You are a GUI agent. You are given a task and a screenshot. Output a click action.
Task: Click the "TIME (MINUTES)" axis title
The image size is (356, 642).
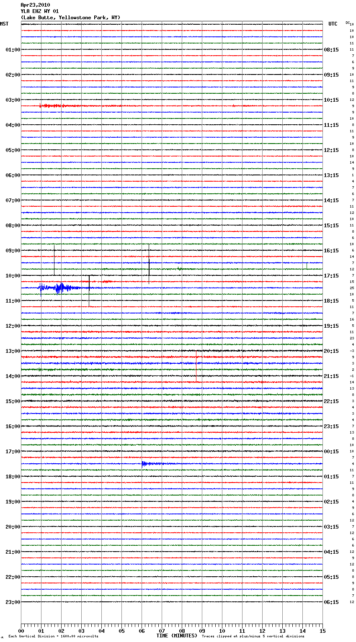coord(177,636)
